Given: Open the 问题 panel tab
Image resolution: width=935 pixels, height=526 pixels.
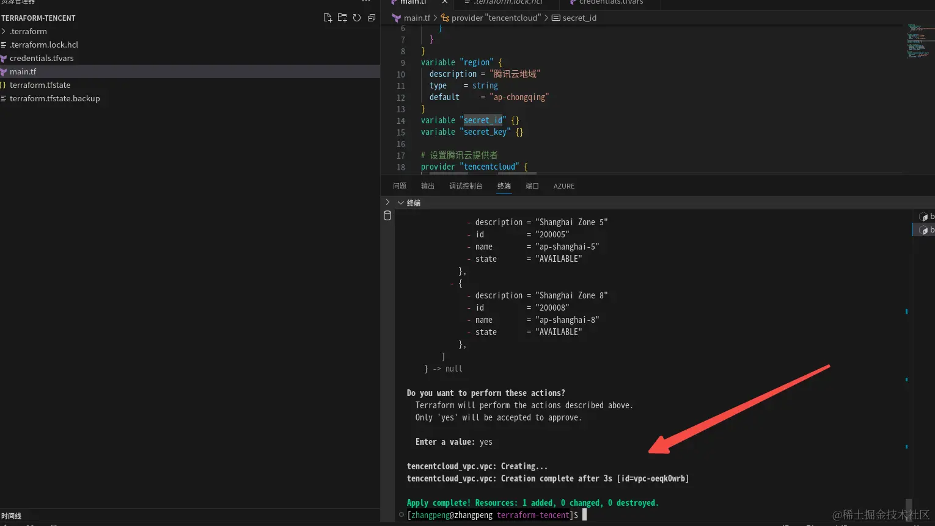Looking at the screenshot, I should click(400, 186).
